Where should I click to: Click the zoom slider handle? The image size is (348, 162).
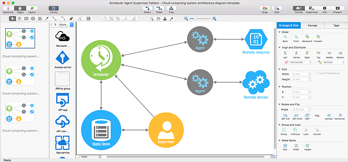tap(195, 19)
